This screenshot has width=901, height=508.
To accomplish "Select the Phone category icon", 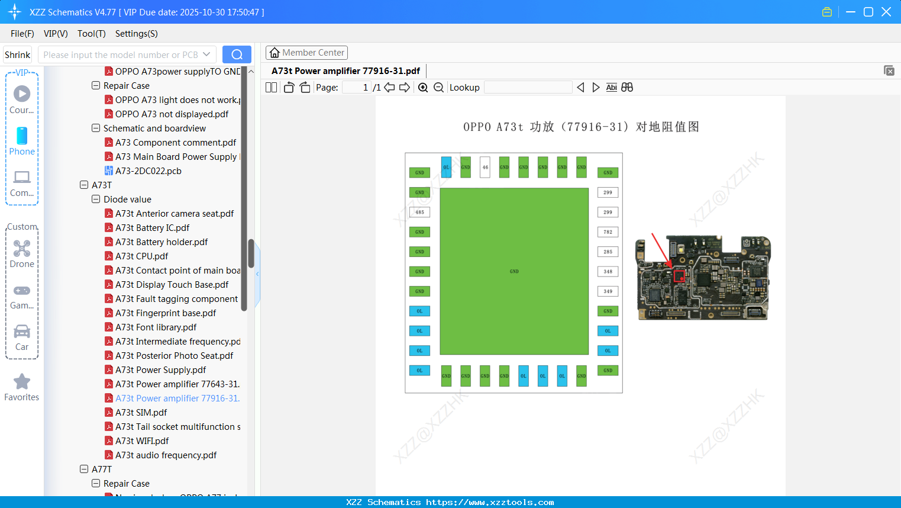I will click(22, 136).
